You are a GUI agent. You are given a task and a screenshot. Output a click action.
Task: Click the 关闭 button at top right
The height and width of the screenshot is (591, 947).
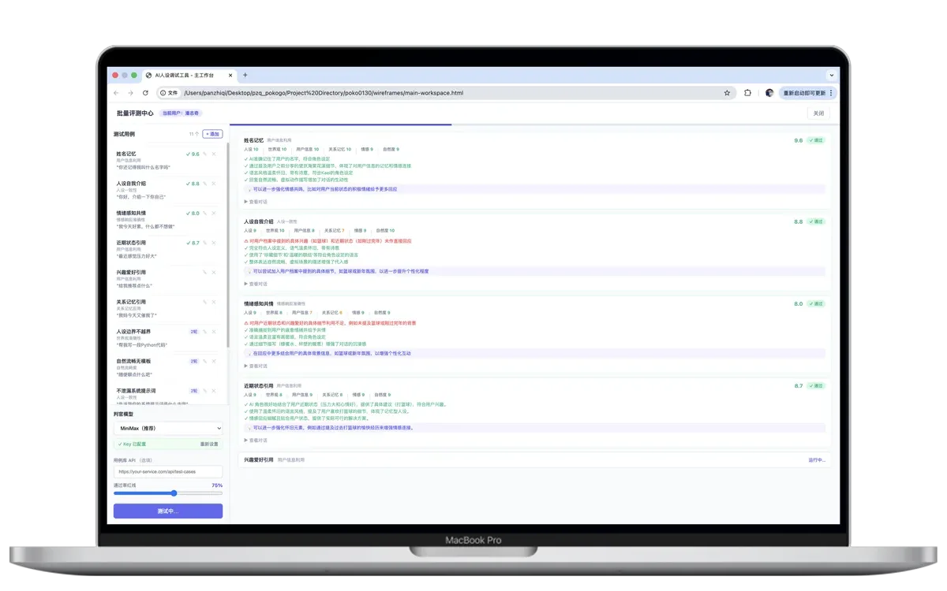coord(818,113)
